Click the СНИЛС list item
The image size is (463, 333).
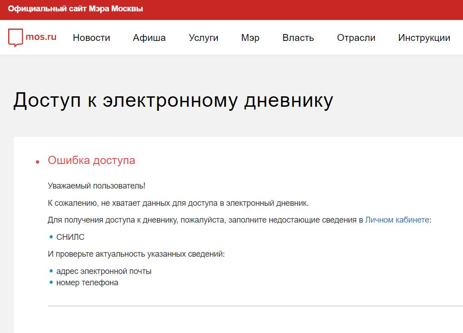pos(70,237)
